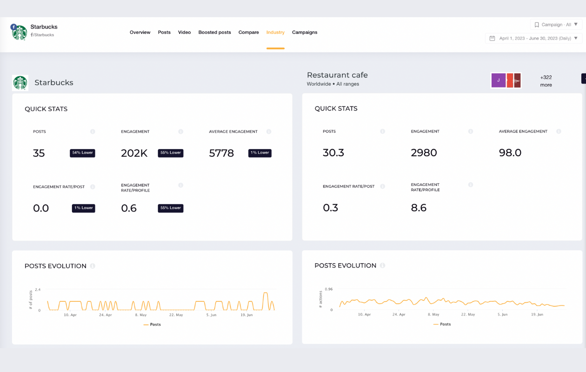Click the purple J profile thumbnail
Viewport: 586px width, 372px height.
[x=499, y=80]
